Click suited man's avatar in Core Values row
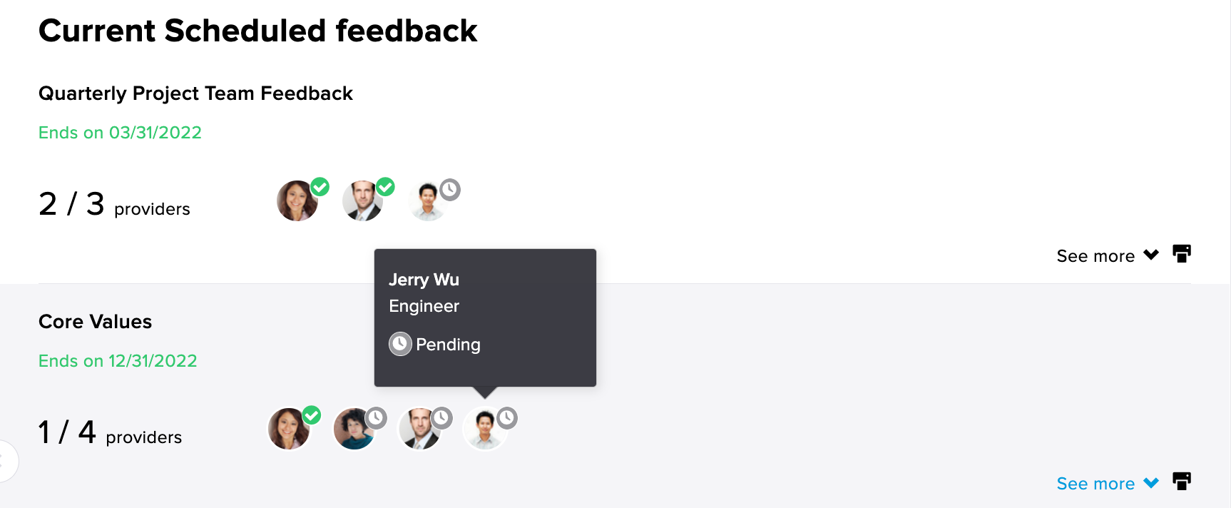This screenshot has height=508, width=1231. pyautogui.click(x=420, y=429)
